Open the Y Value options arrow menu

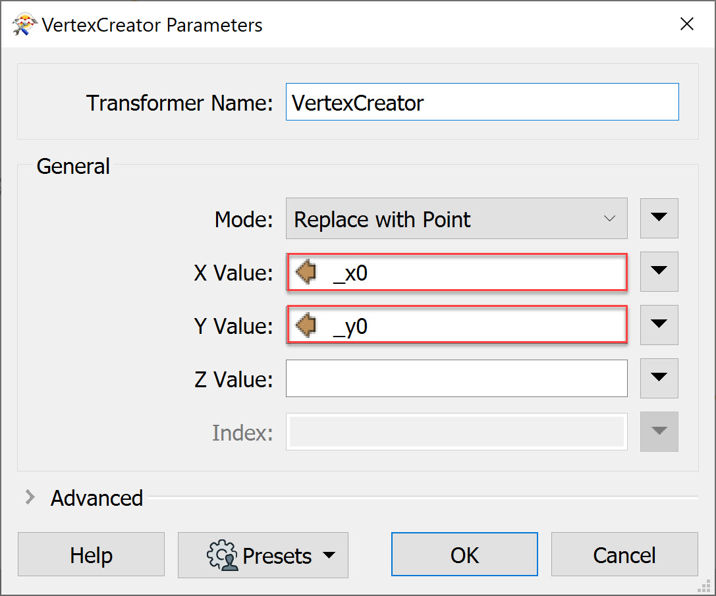tap(659, 325)
